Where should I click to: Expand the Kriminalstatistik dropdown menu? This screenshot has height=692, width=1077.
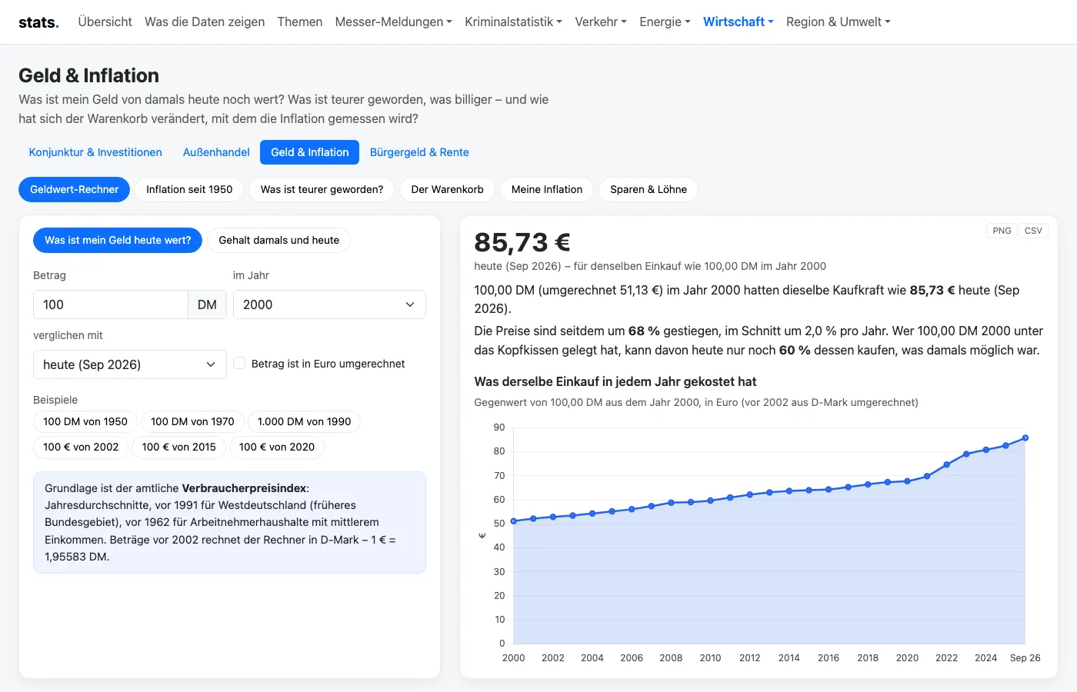[x=513, y=22]
